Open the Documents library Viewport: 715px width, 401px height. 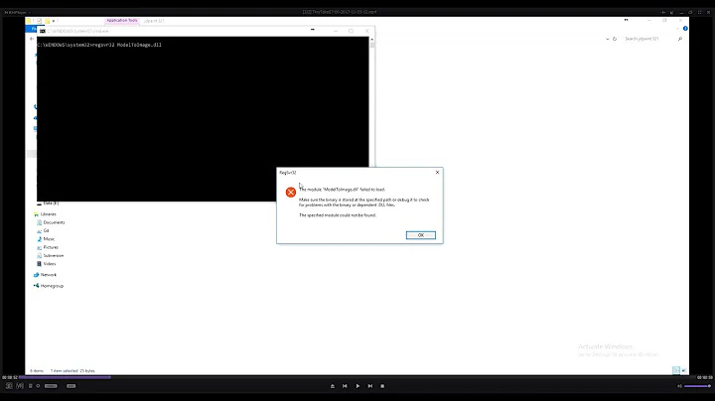pyautogui.click(x=54, y=222)
